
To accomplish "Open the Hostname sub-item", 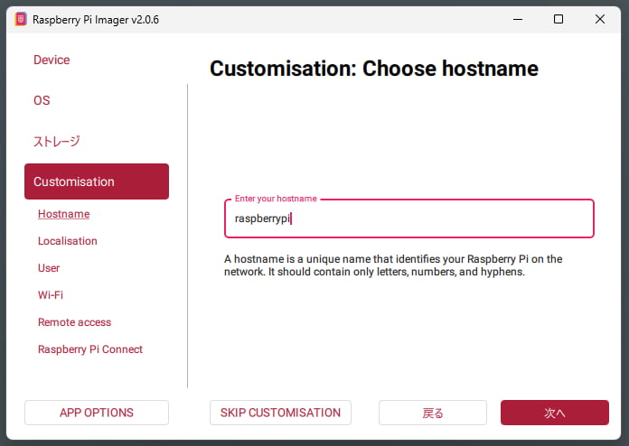I will click(x=63, y=214).
